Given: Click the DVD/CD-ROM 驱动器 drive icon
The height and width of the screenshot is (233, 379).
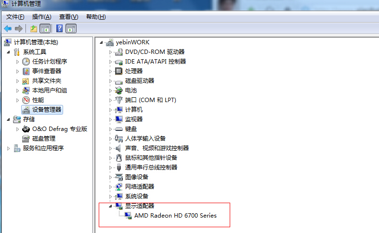Looking at the screenshot, I should (x=119, y=52).
